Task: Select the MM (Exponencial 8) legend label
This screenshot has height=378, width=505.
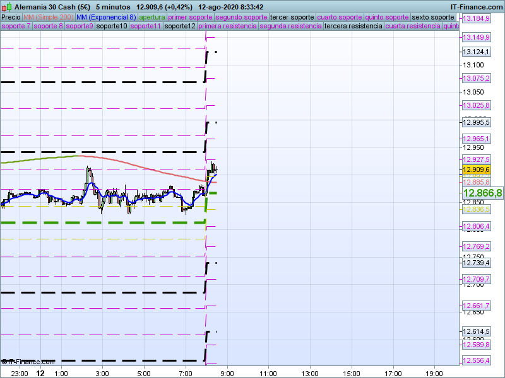Action: point(106,17)
